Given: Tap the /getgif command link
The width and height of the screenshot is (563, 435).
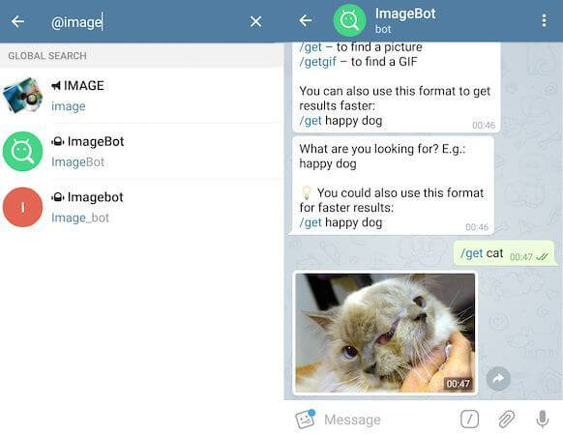Looking at the screenshot, I should click(x=317, y=62).
